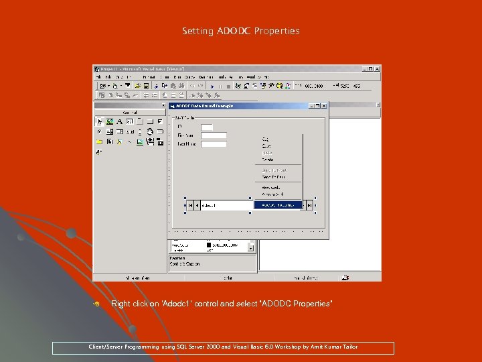Select the ComboBox tool in the toolbox

click(109, 132)
